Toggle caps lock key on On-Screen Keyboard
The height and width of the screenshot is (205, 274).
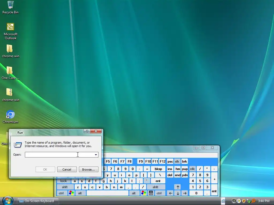pos(64,181)
